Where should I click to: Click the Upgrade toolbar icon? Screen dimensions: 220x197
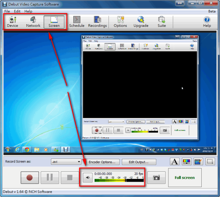[x=141, y=22]
